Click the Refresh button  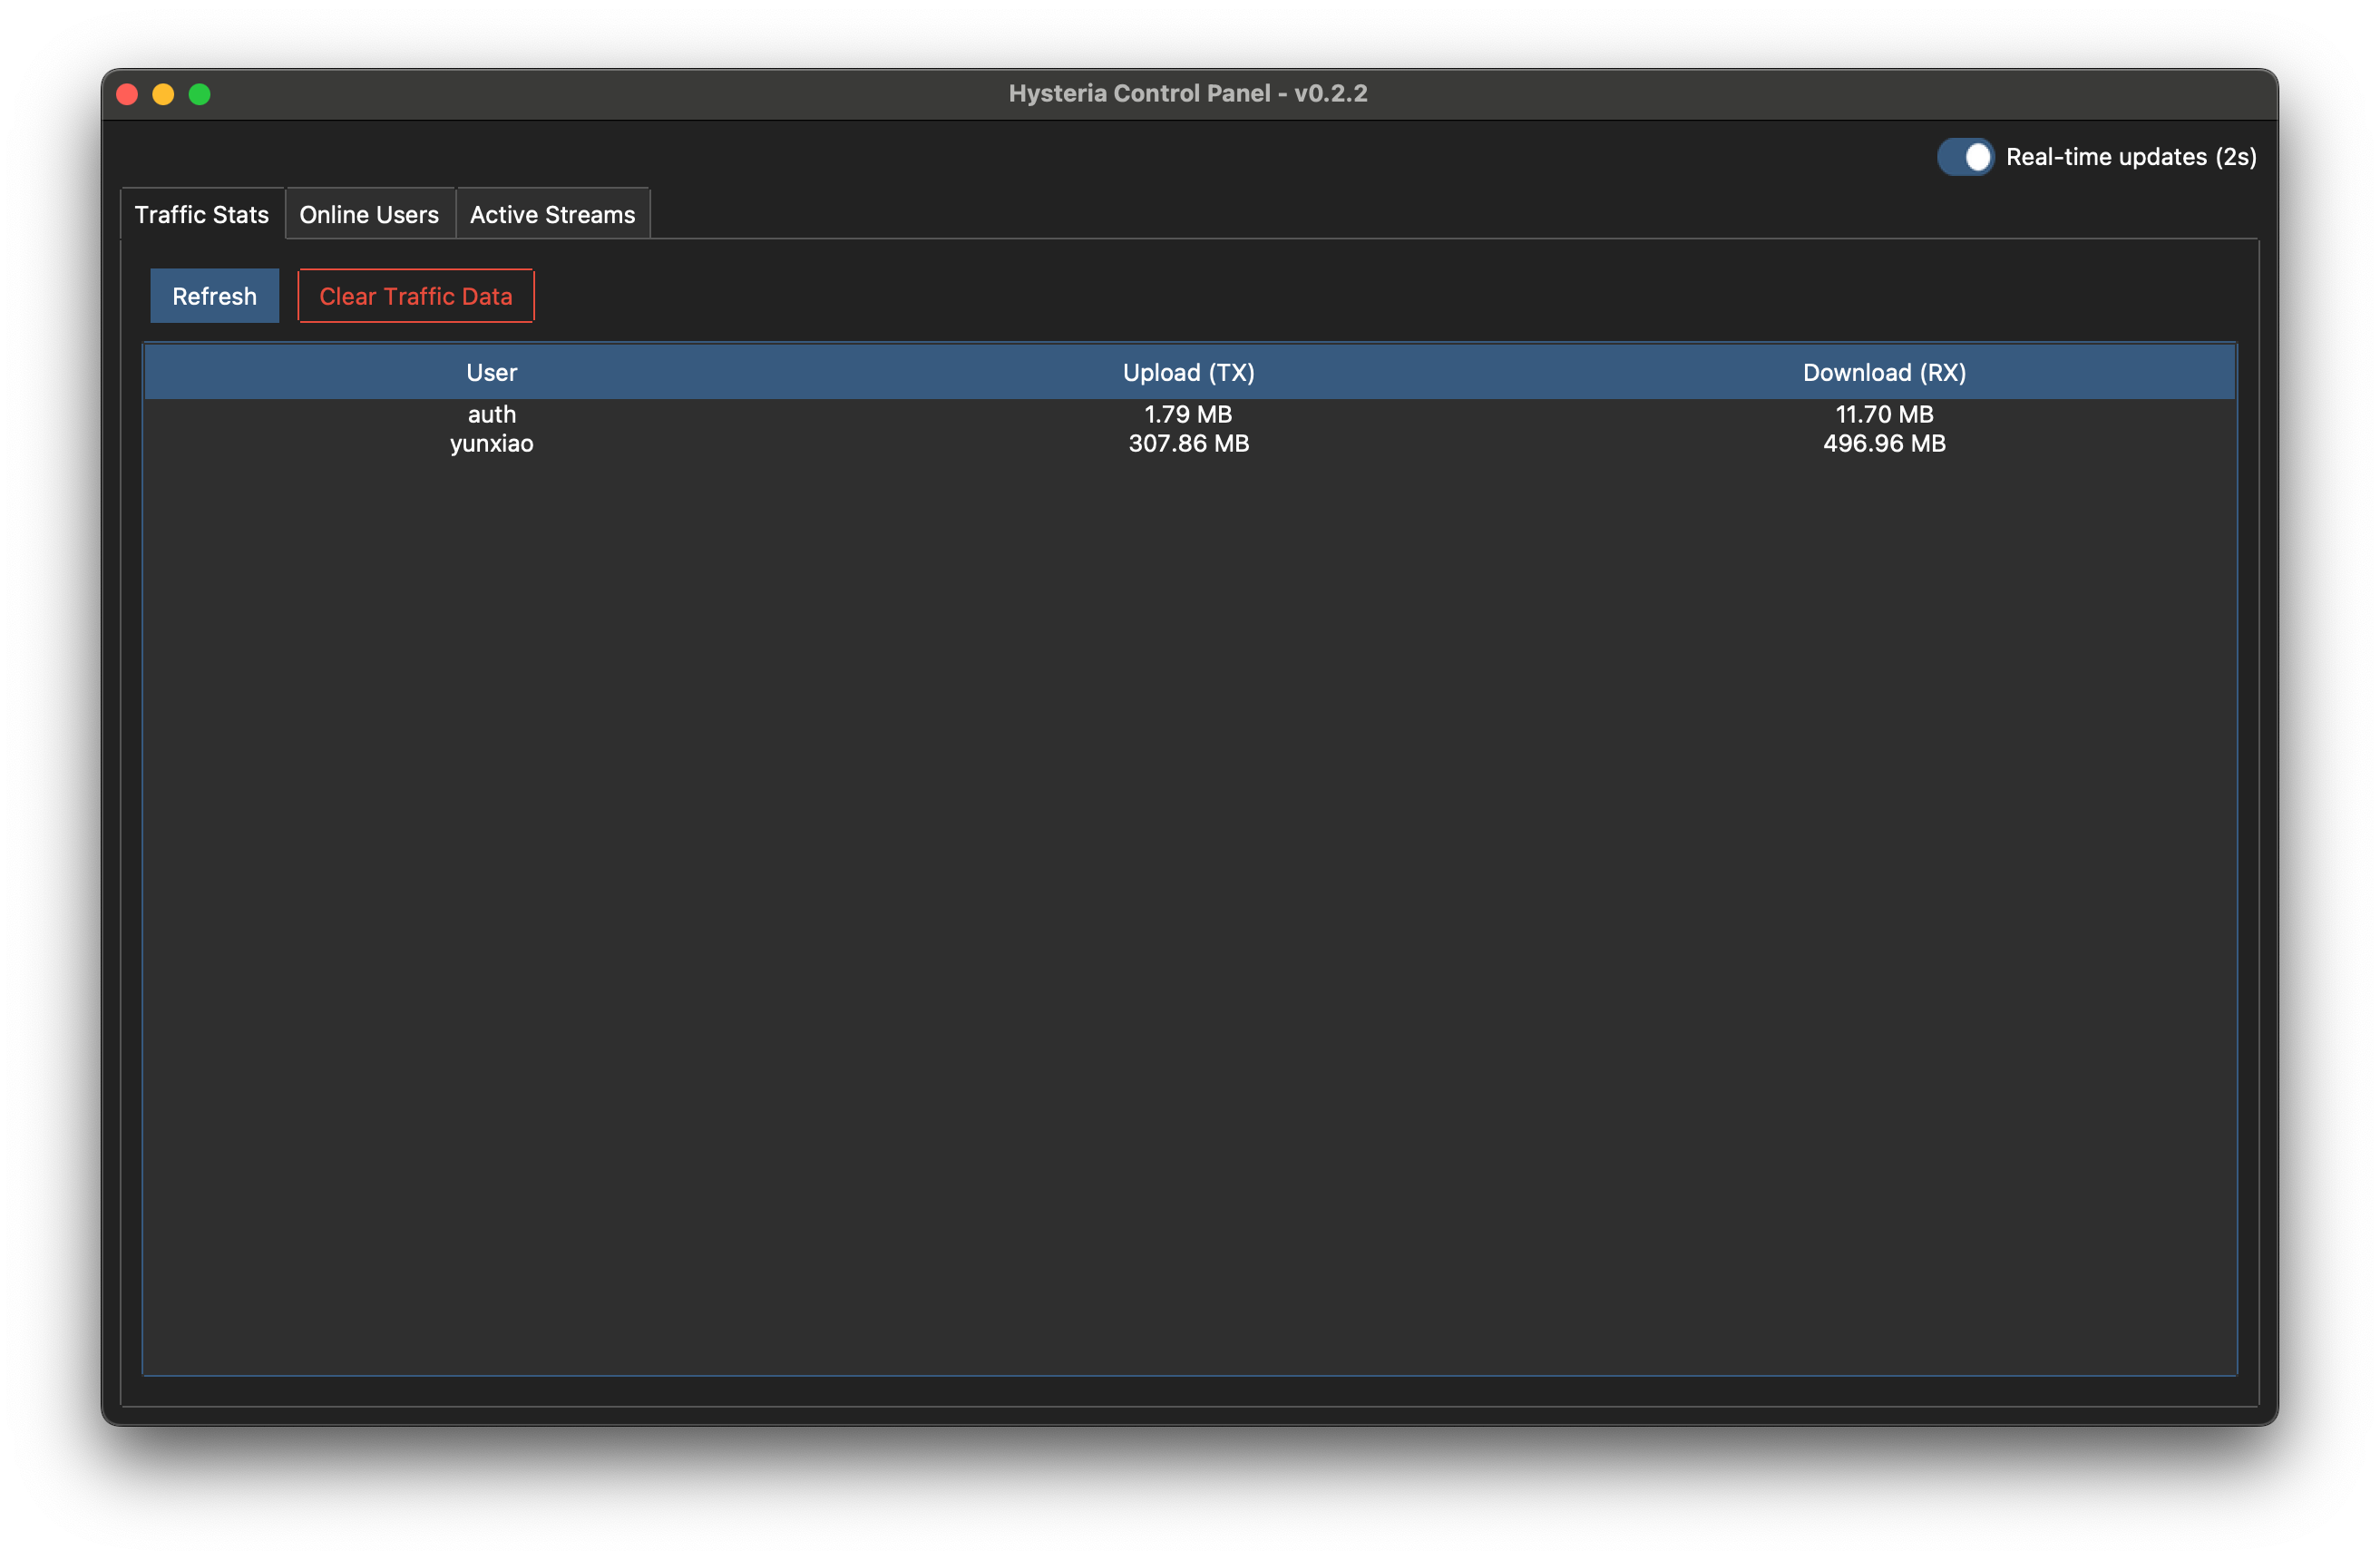tap(214, 295)
